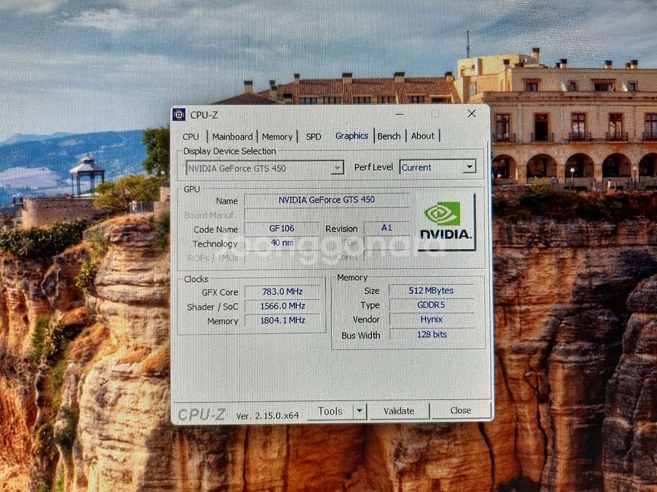Image resolution: width=657 pixels, height=492 pixels.
Task: Click the 1566.0 MHz shader clock value
Action: pyautogui.click(x=282, y=306)
